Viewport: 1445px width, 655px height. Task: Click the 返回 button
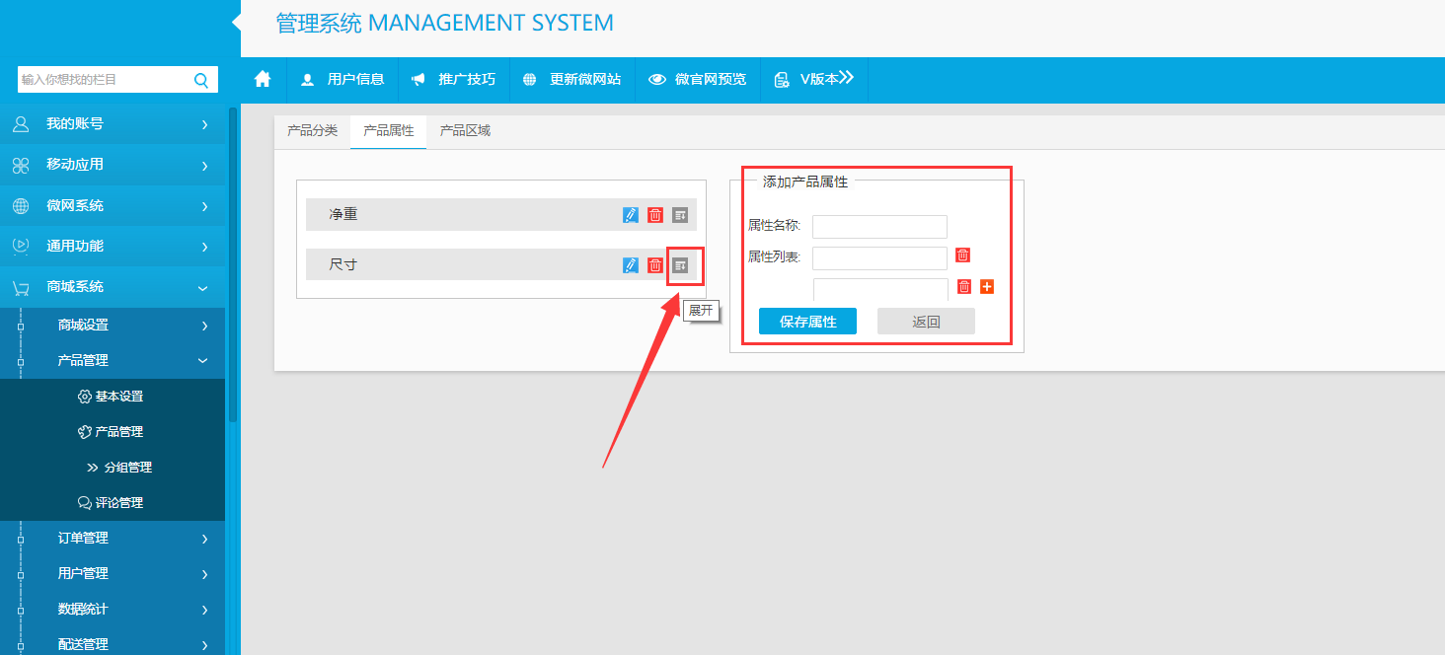926,322
